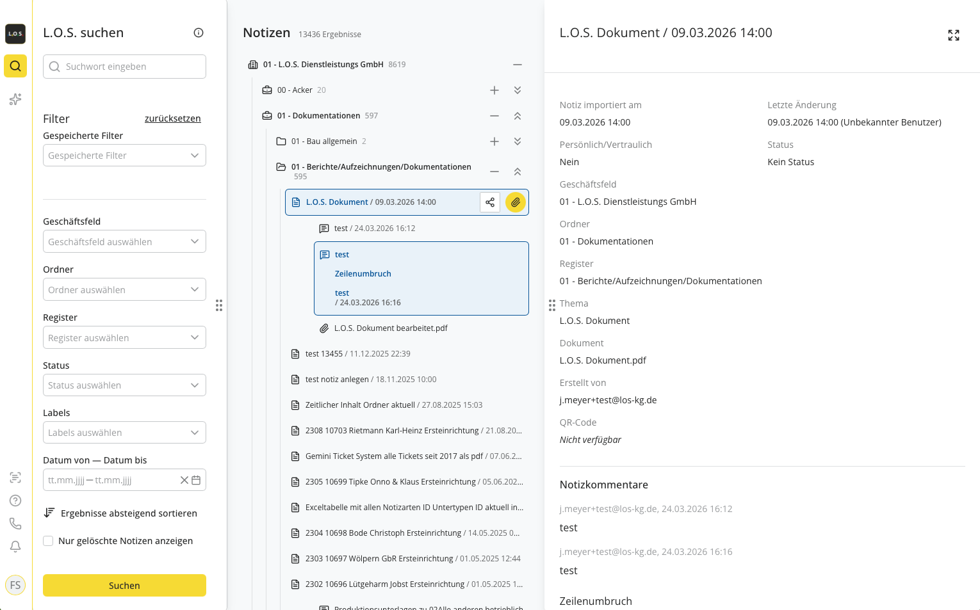Image resolution: width=980 pixels, height=610 pixels.
Task: Click the Suchen button
Action: coord(124,586)
